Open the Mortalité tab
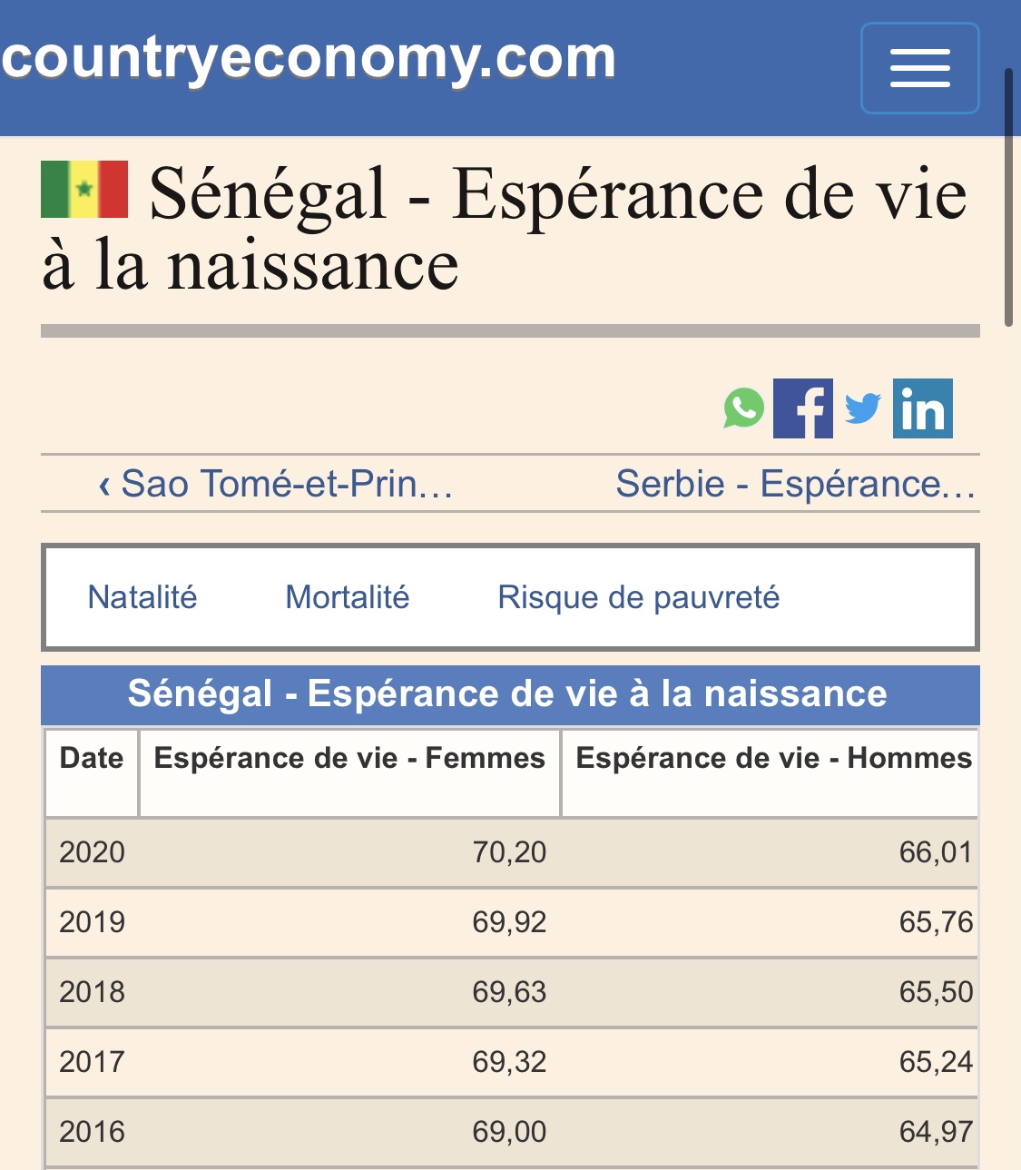 pyautogui.click(x=347, y=597)
